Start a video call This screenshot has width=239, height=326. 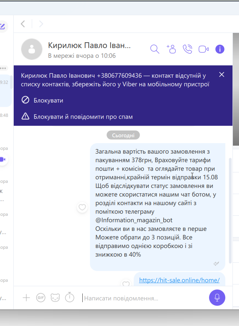point(204,49)
